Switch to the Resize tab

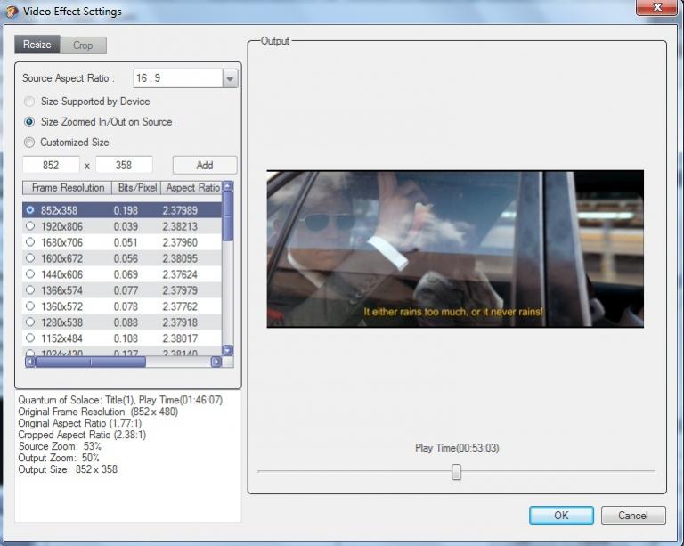point(37,45)
